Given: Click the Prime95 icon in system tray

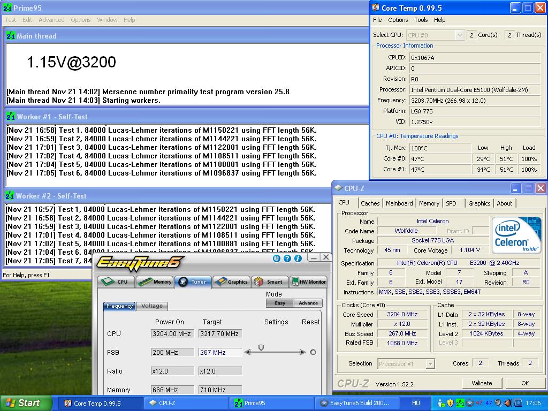Looking at the screenshot, I should [460, 403].
